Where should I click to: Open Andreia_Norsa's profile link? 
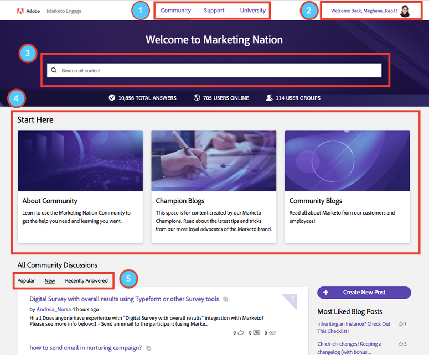(x=54, y=309)
